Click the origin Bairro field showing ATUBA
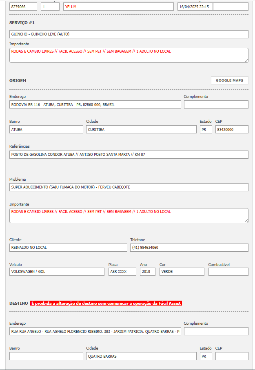The height and width of the screenshot is (370, 255). pyautogui.click(x=46, y=129)
